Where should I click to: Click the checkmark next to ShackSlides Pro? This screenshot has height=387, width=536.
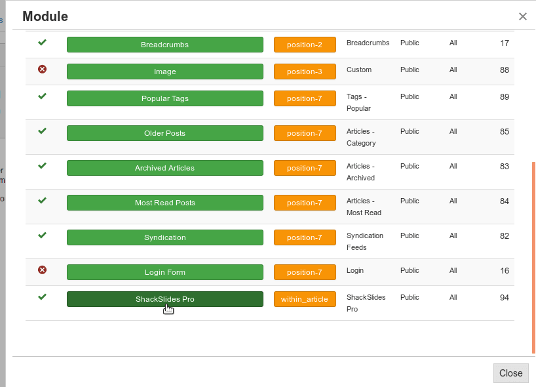(x=42, y=297)
